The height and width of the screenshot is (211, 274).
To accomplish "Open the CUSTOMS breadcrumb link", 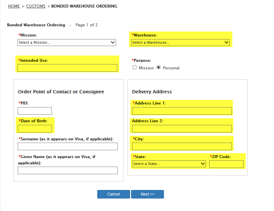I will pyautogui.click(x=36, y=6).
